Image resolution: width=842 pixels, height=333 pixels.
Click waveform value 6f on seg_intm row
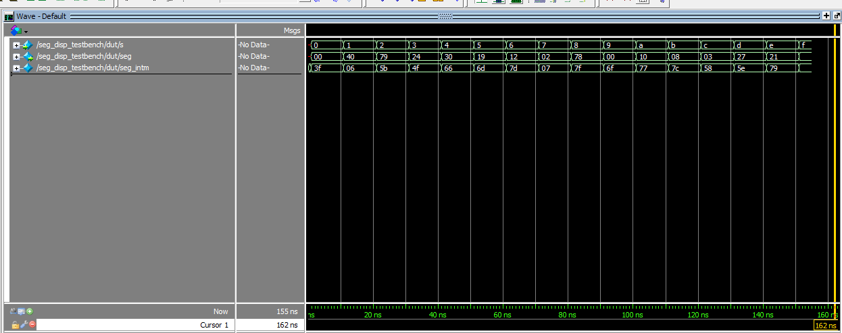610,68
